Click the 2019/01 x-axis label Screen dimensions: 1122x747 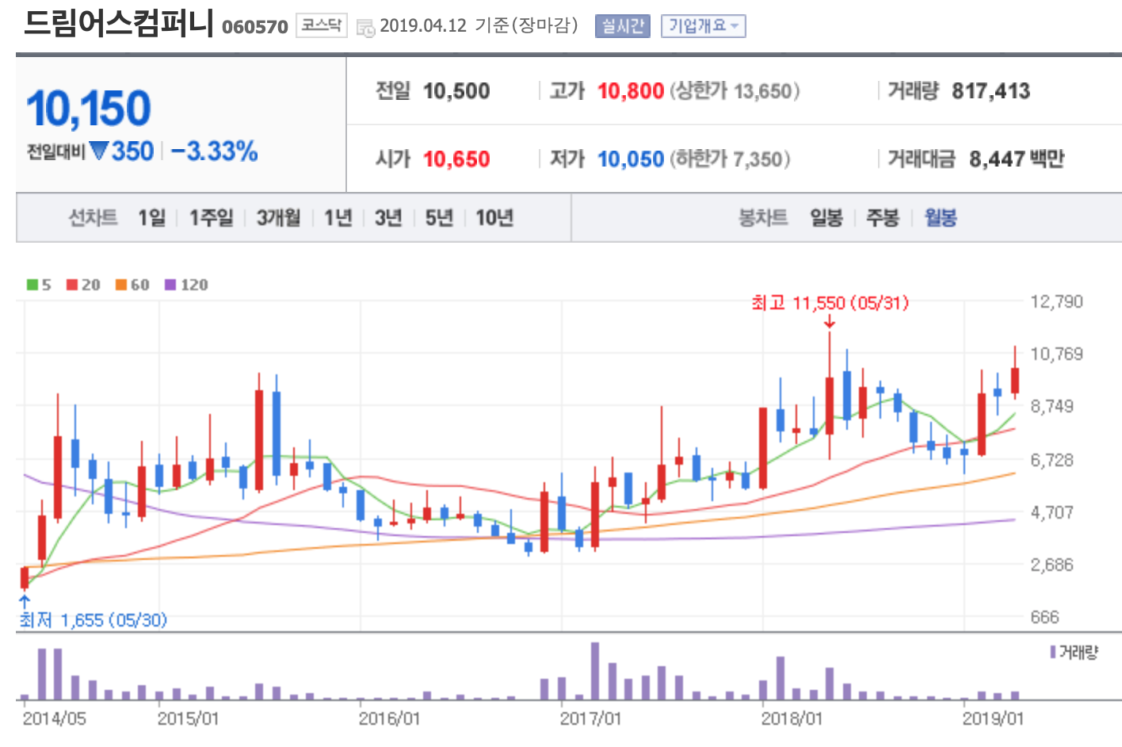[993, 719]
